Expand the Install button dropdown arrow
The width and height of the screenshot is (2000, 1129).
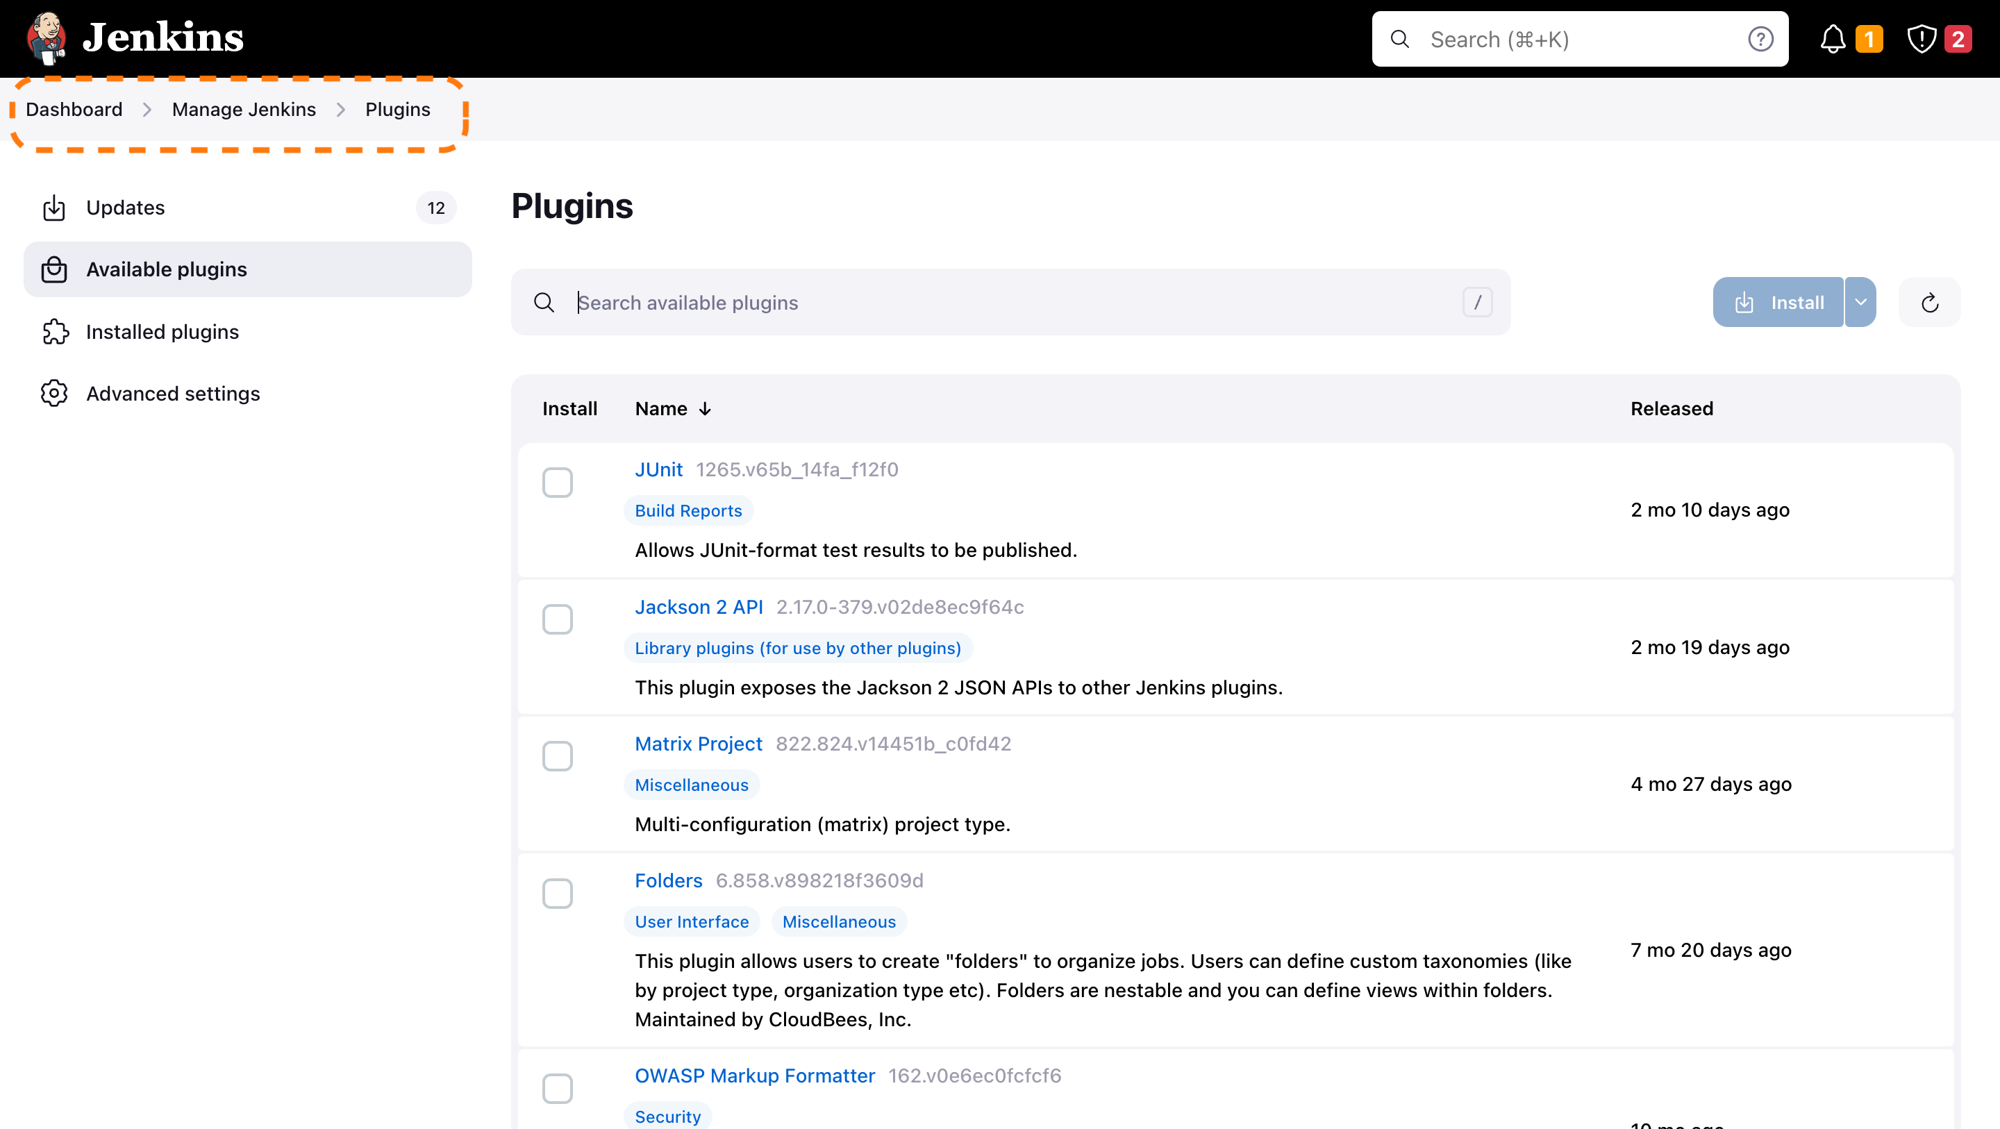coord(1860,302)
